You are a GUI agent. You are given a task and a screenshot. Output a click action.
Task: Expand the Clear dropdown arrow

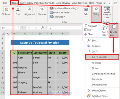click(x=94, y=34)
